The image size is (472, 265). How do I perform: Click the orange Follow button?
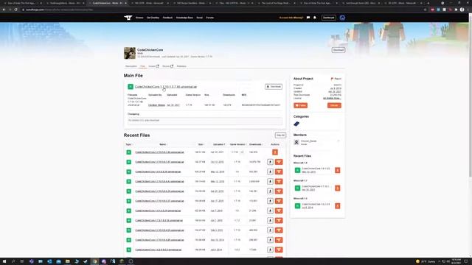300,105
